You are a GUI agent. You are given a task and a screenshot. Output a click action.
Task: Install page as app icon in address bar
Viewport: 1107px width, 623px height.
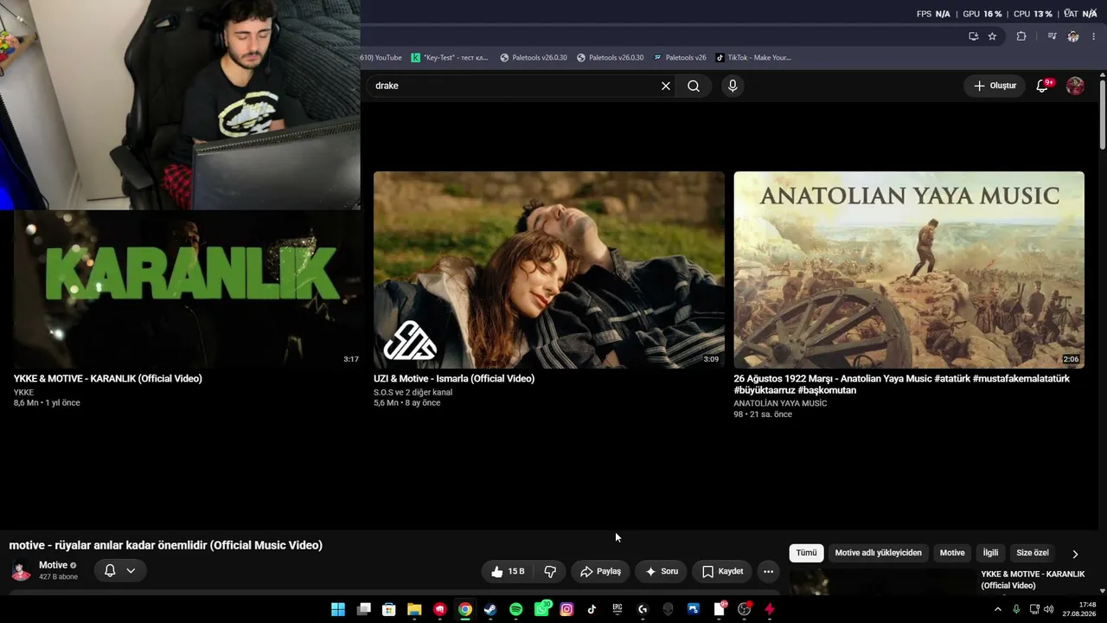(973, 36)
